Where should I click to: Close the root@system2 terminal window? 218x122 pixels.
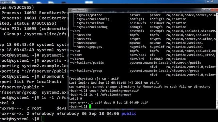[x=215, y=10]
